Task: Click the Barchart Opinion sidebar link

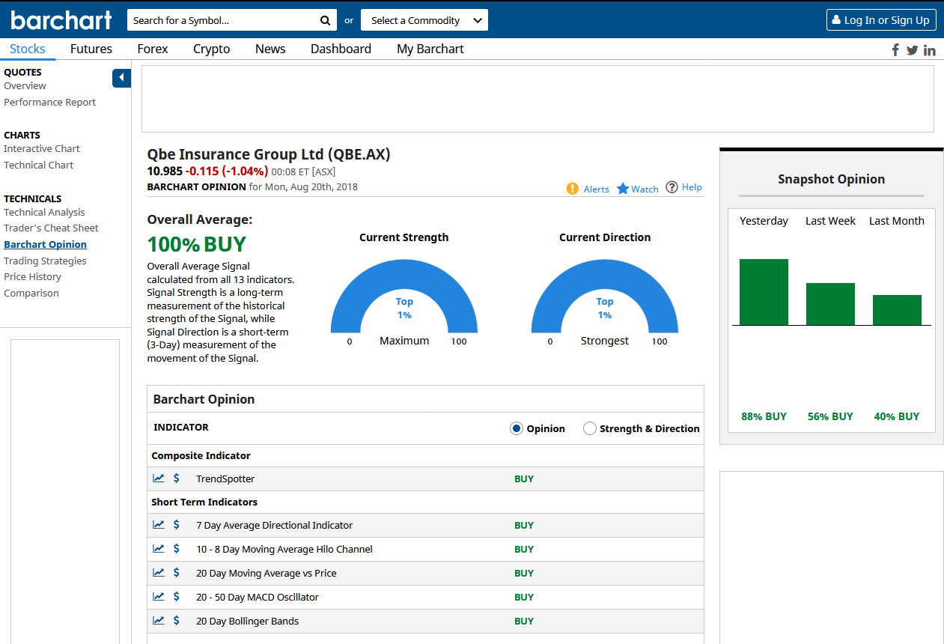Action: point(45,244)
